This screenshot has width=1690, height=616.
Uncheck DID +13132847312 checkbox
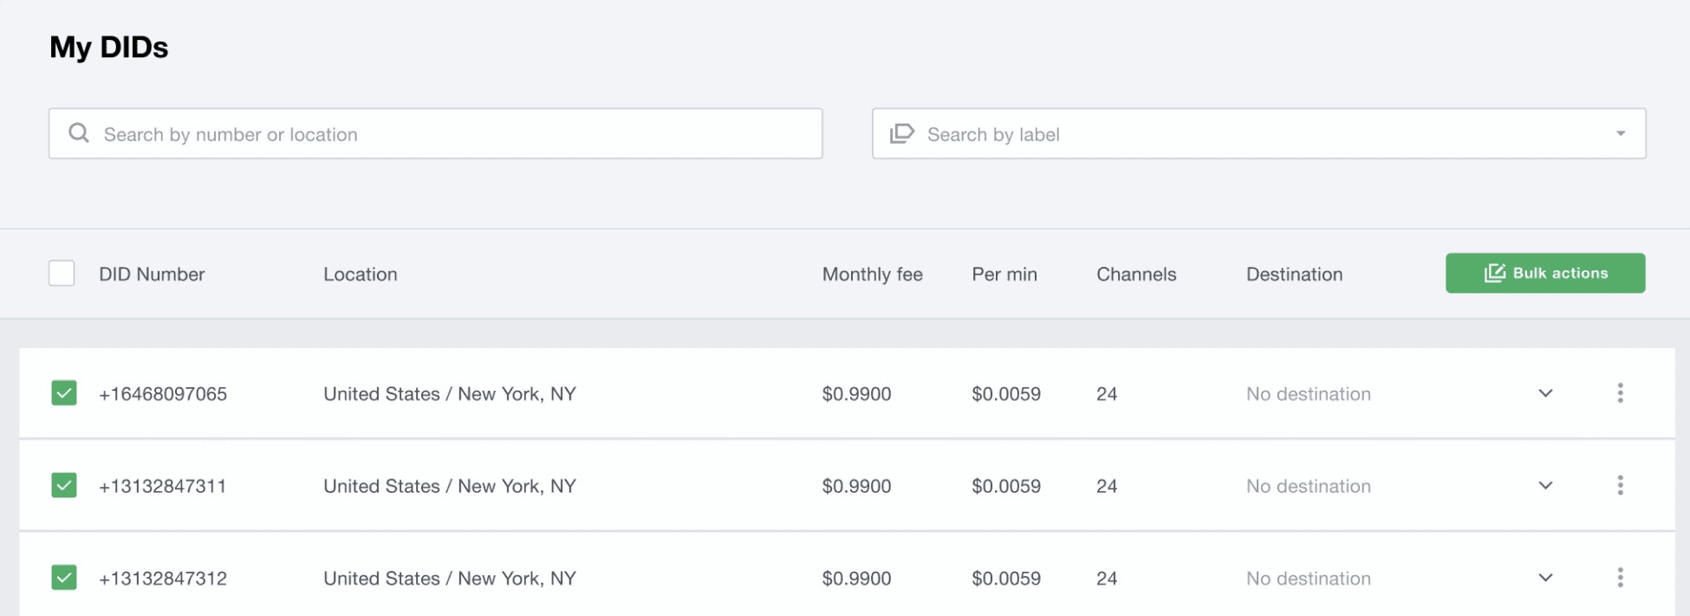point(64,578)
